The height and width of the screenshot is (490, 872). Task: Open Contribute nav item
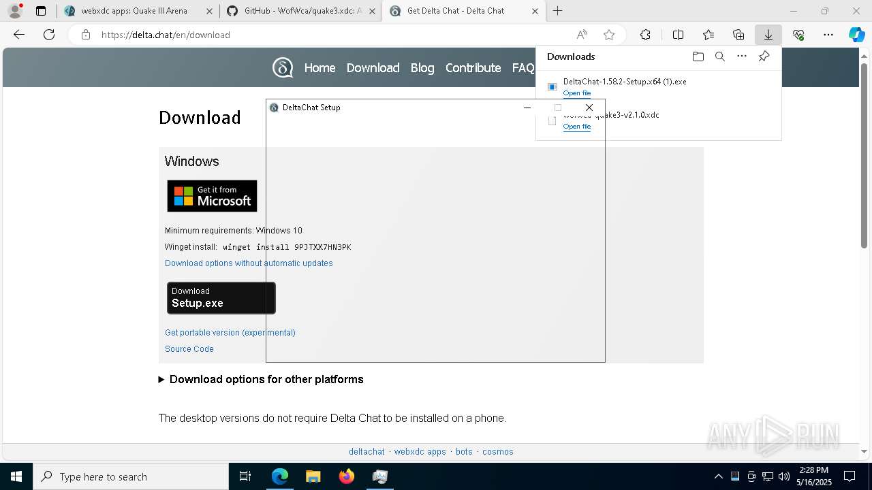click(x=473, y=67)
